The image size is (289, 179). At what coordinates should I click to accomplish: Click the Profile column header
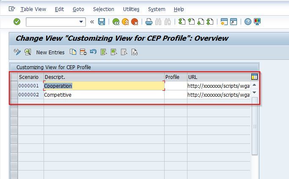tap(176, 77)
